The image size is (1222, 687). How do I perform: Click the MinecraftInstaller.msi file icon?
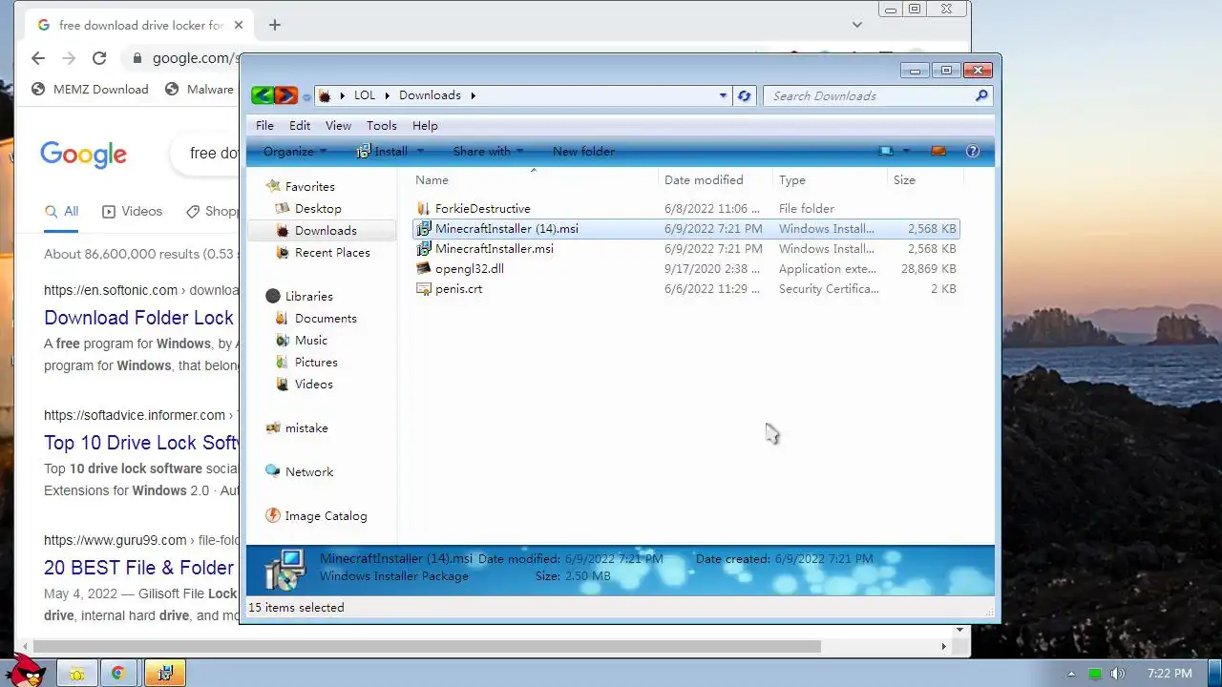424,248
